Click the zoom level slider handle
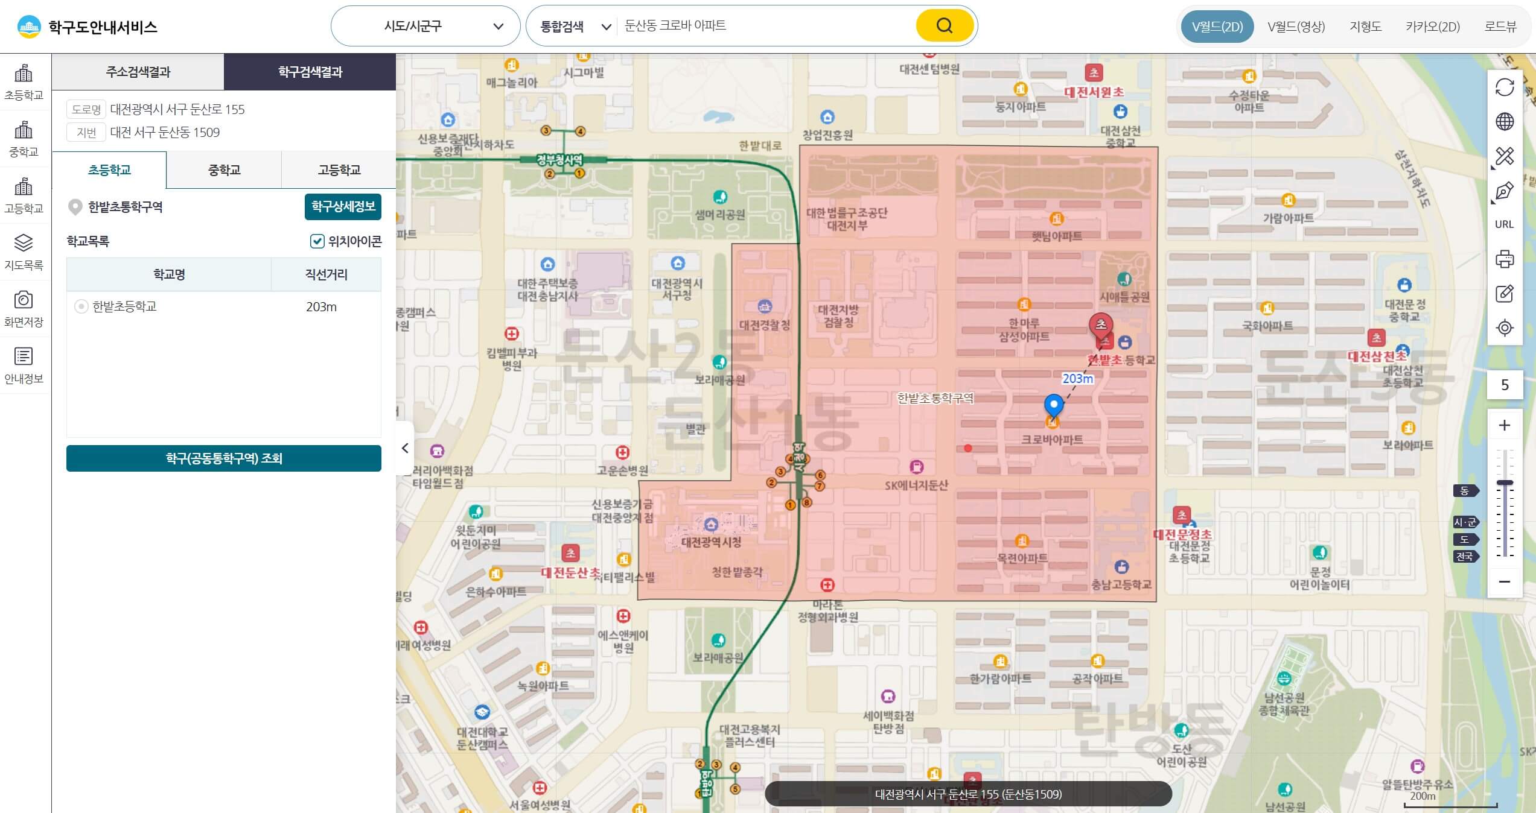The width and height of the screenshot is (1536, 813). coord(1505,482)
